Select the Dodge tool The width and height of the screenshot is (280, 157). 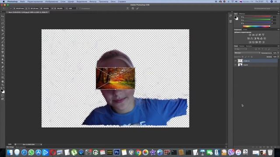(x=3, y=63)
